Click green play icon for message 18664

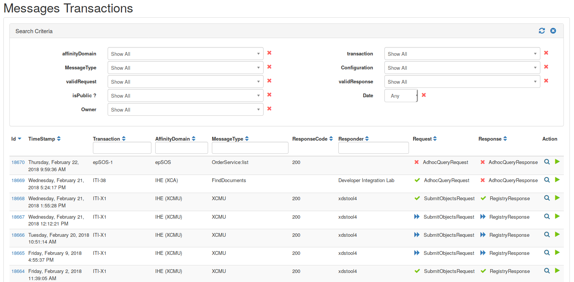[x=557, y=271]
